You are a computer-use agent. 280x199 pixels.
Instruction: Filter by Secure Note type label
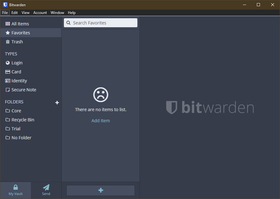[24, 90]
